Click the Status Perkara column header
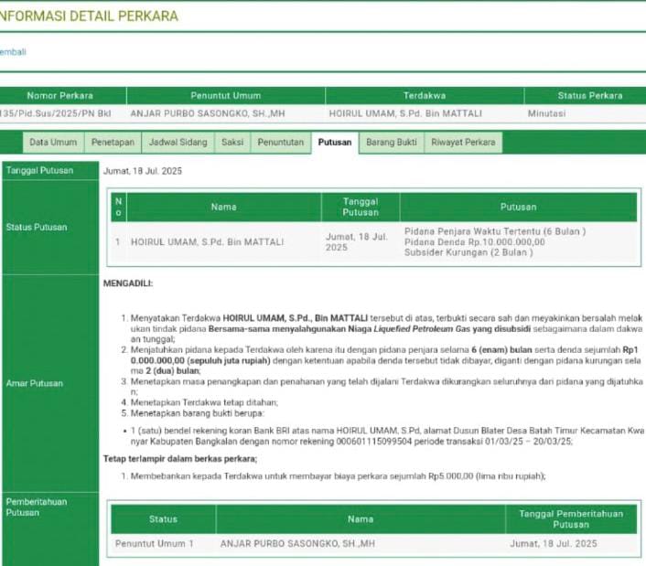 coord(589,95)
